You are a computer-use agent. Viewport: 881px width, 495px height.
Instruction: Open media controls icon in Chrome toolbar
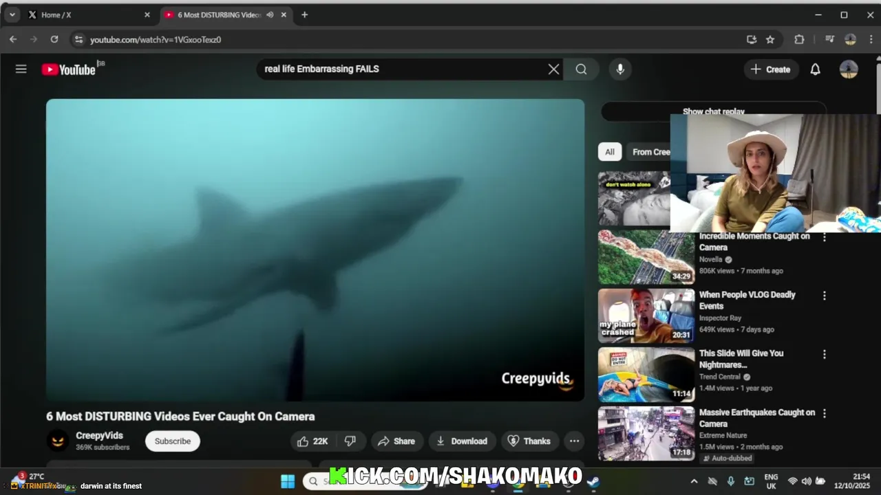[829, 40]
